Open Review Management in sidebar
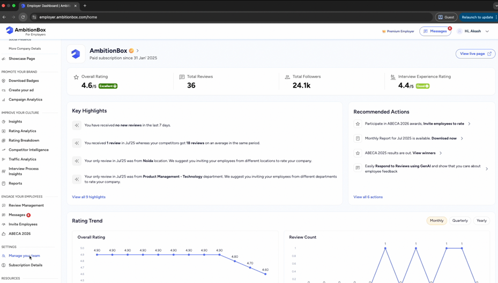Viewport: 498px width, 283px height. point(26,205)
